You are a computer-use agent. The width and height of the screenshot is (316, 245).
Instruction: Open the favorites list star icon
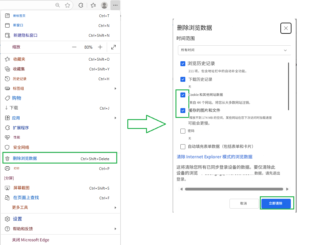(93, 5)
